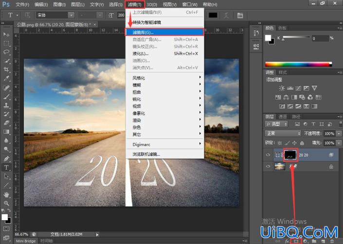Select the Blur tool
Image resolution: width=343 pixels, height=244 pixels.
coord(6,140)
